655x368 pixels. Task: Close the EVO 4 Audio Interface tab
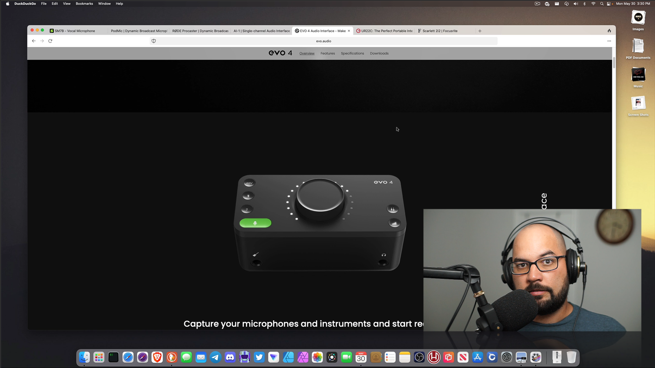[x=349, y=31]
